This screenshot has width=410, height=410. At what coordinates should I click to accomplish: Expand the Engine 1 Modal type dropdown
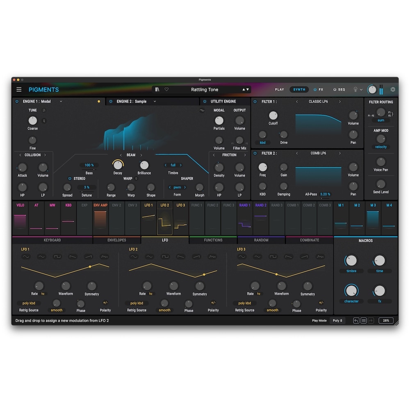(61, 101)
